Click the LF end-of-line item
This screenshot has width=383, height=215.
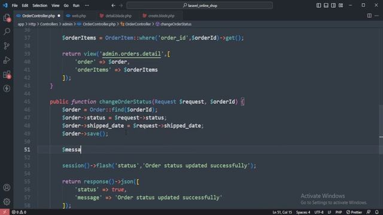(329, 212)
